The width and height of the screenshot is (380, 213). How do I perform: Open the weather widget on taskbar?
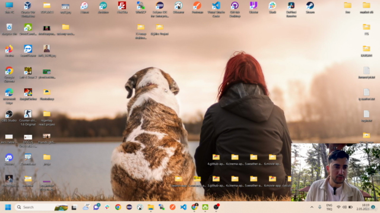[85, 207]
